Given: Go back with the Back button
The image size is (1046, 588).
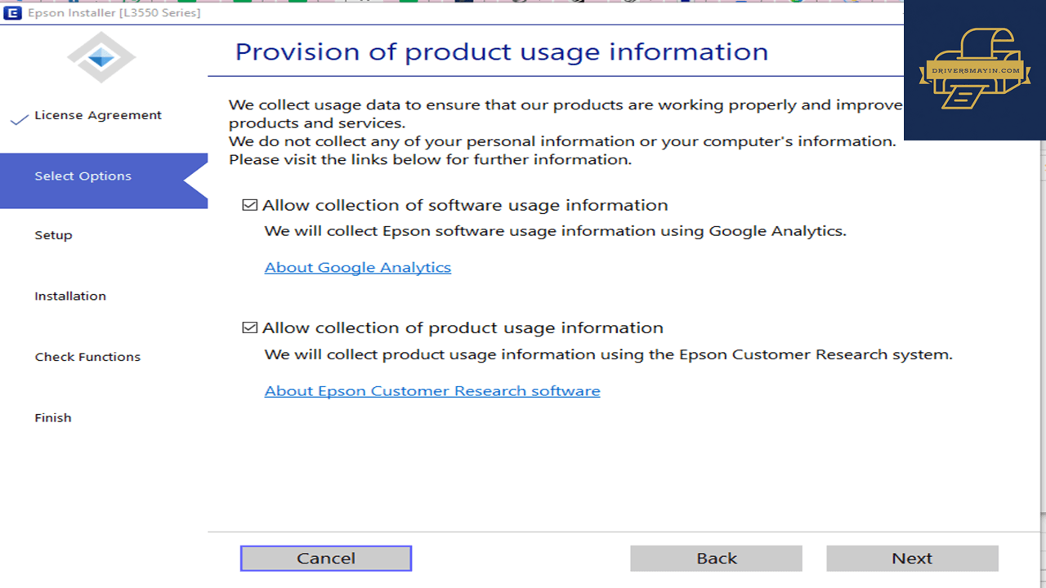Looking at the screenshot, I should pyautogui.click(x=717, y=559).
